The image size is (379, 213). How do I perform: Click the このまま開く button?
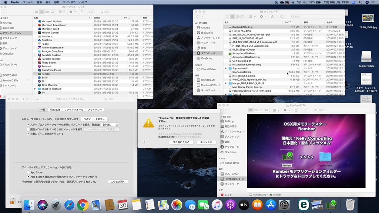[118, 182]
